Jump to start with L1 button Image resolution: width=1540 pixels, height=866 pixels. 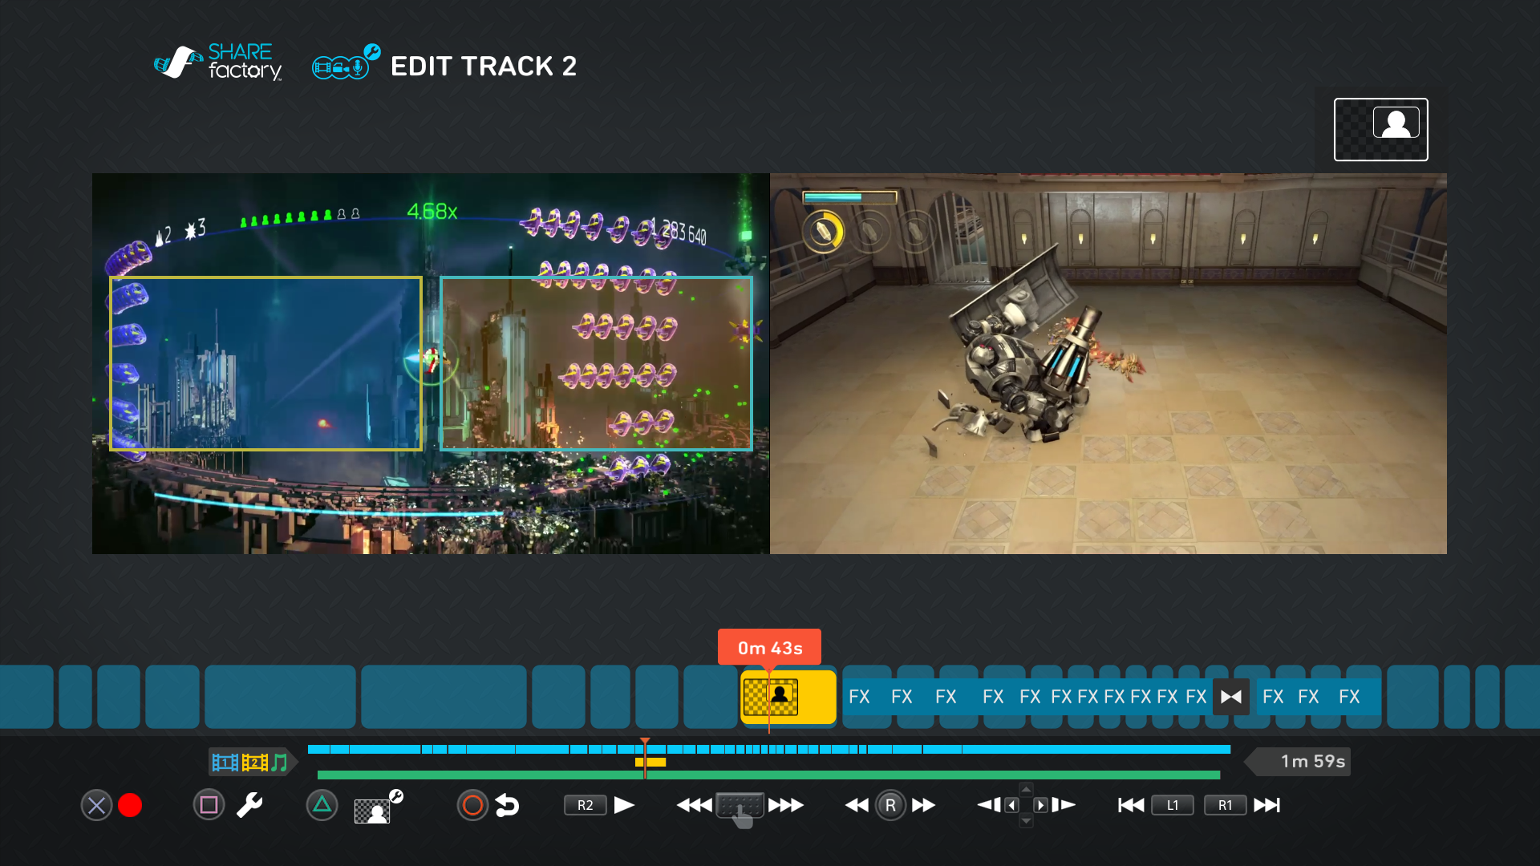point(1172,805)
